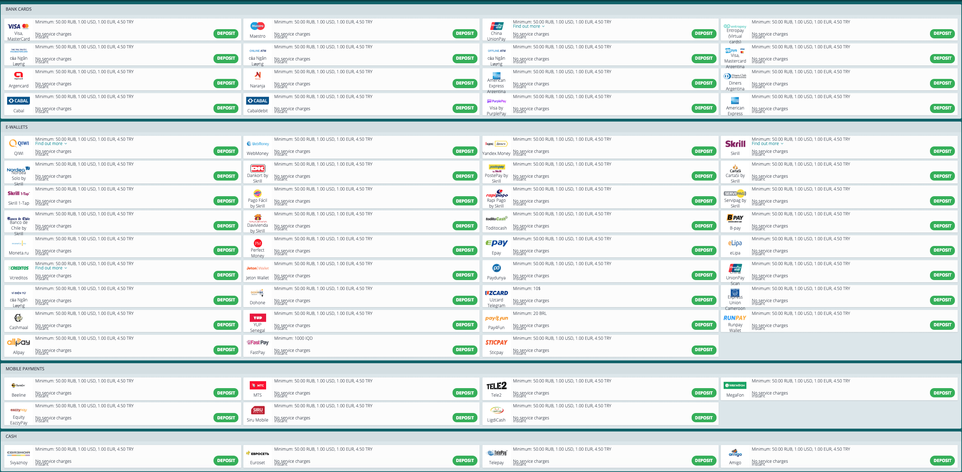Image resolution: width=962 pixels, height=472 pixels.
Task: Select the Perfect Money PM logo
Action: point(257,243)
